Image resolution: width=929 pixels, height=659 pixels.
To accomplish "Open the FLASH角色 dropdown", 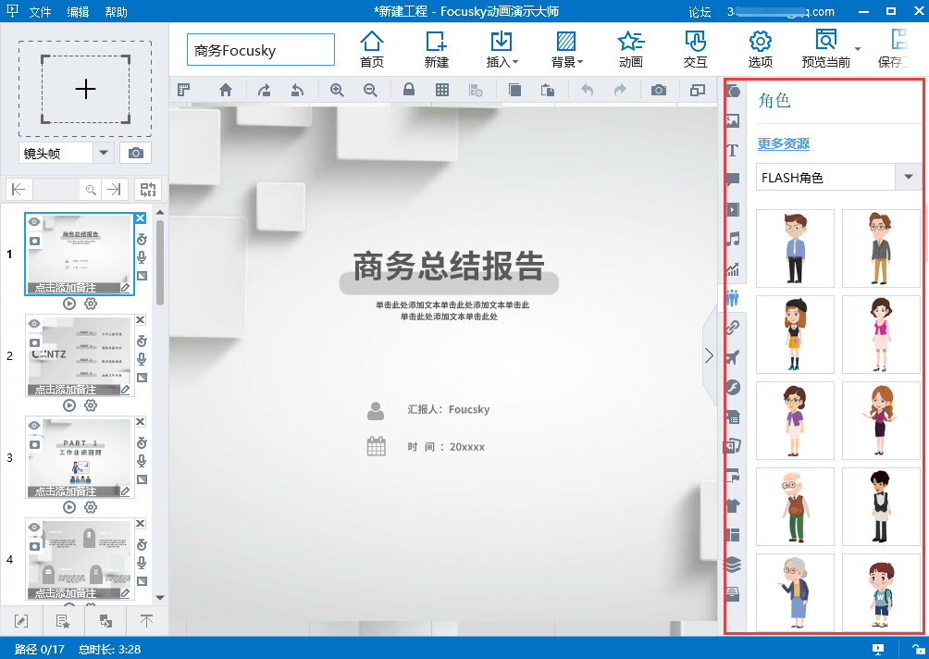I will [x=908, y=176].
